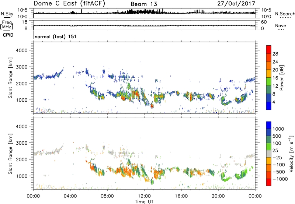The width and height of the screenshot is (295, 204).
Task: Click the "−25" label on Velocity colorbar
Action: (x=278, y=157)
